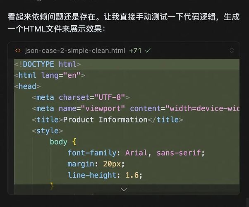Click the Product Information title line

(108, 120)
